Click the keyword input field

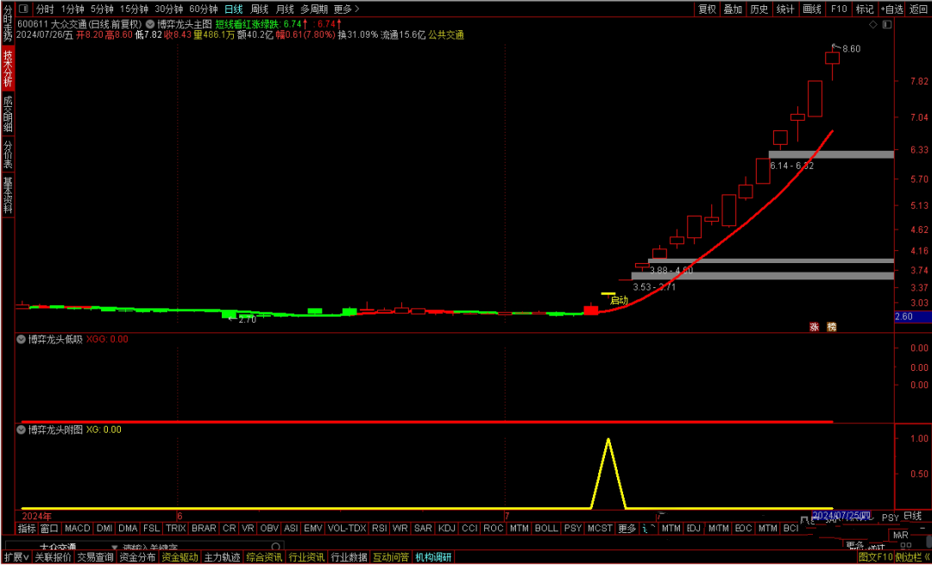(190, 547)
